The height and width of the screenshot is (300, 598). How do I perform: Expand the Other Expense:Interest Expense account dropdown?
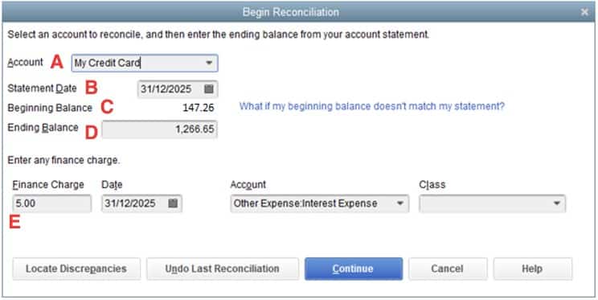399,203
